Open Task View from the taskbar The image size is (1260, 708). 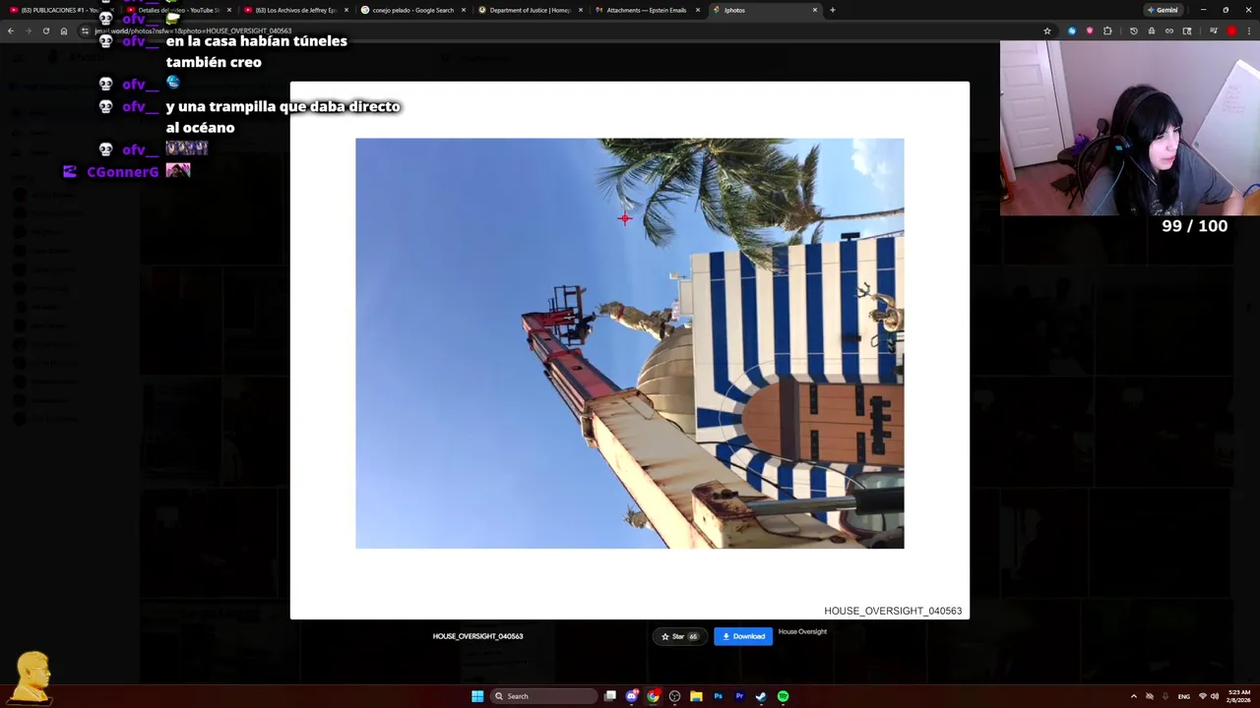coord(610,696)
